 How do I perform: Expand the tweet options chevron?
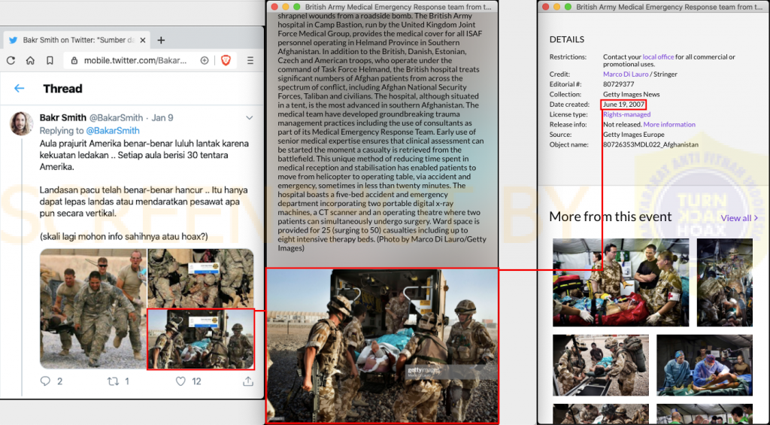point(250,118)
